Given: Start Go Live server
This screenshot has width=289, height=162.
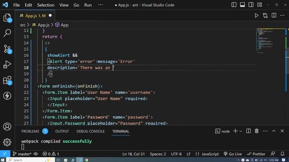Looking at the screenshot, I should point(233,154).
